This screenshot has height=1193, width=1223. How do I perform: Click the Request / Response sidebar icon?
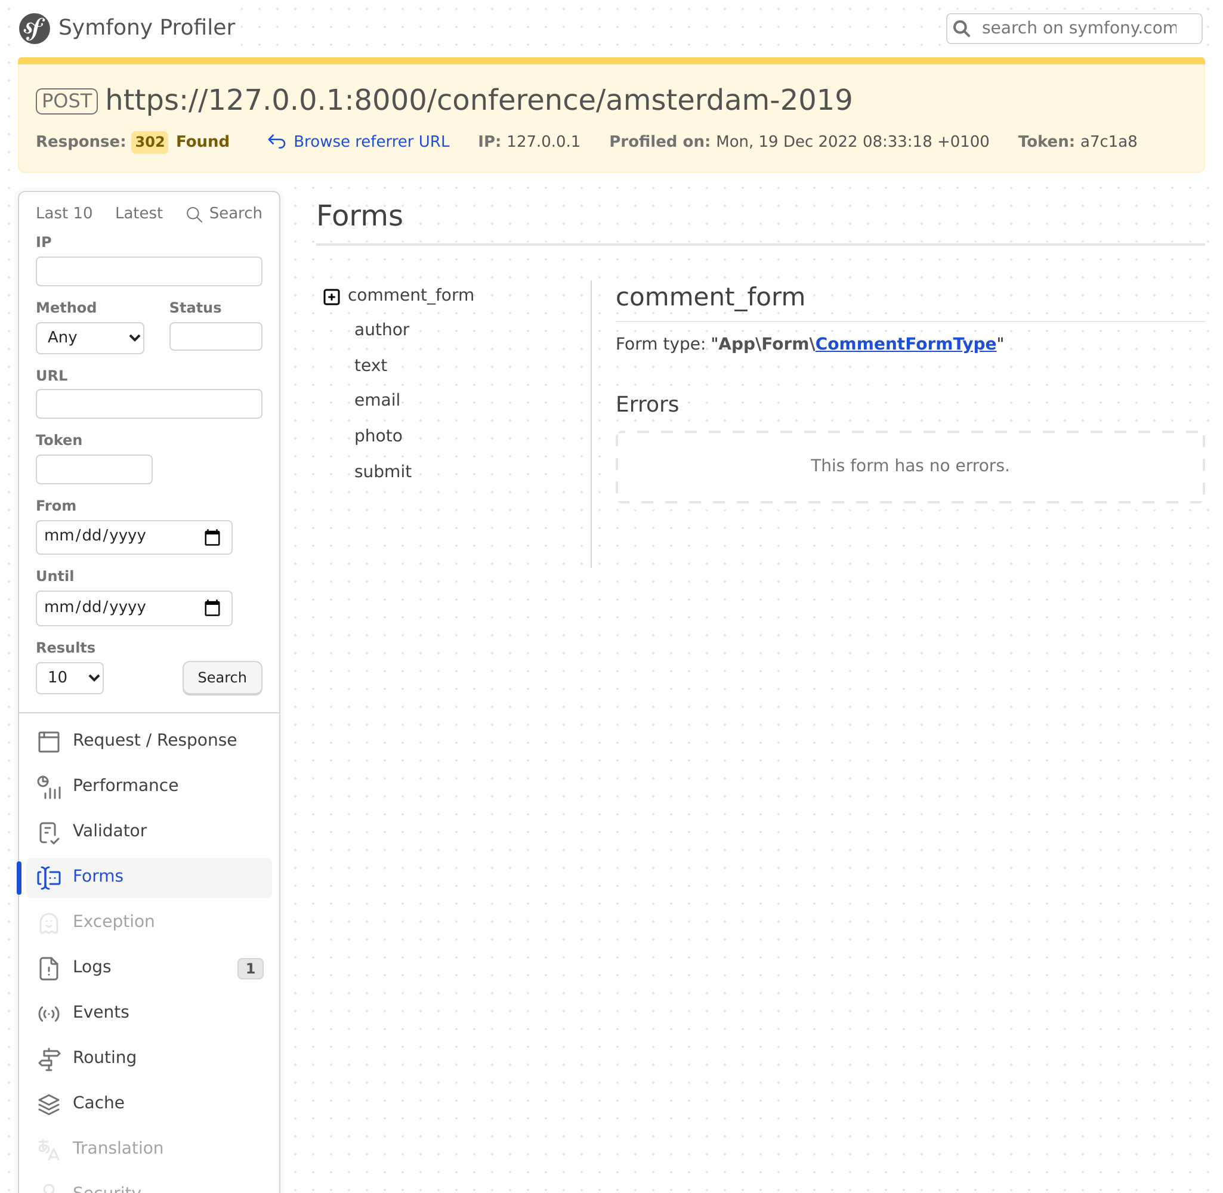[x=49, y=741]
